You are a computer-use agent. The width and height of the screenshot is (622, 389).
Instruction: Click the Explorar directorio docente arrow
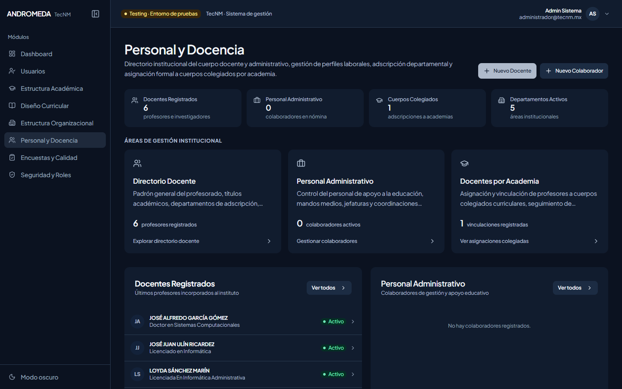pos(269,241)
